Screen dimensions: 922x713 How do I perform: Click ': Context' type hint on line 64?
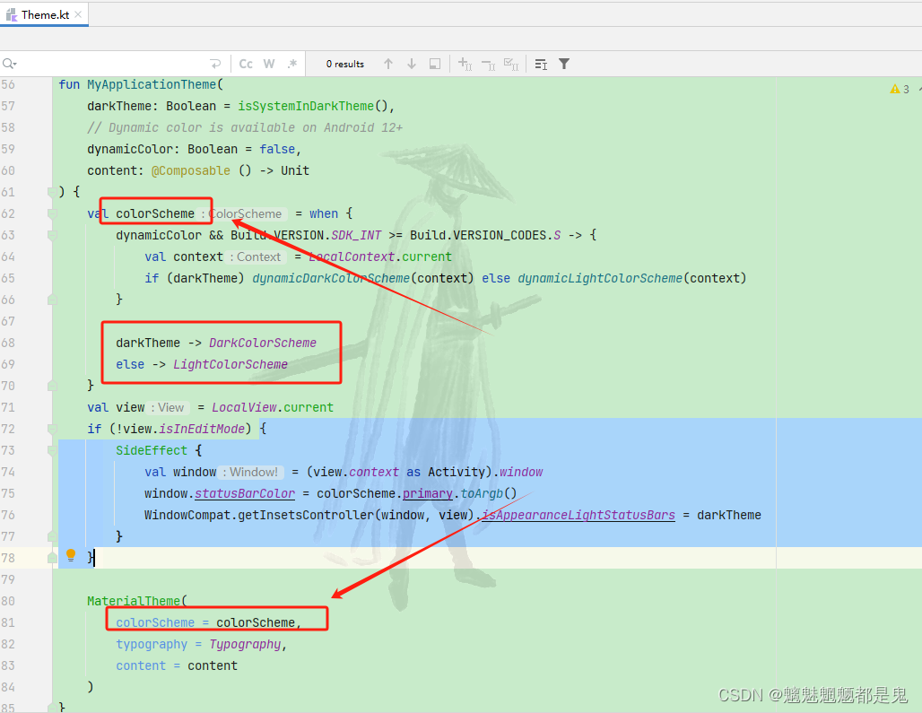256,257
